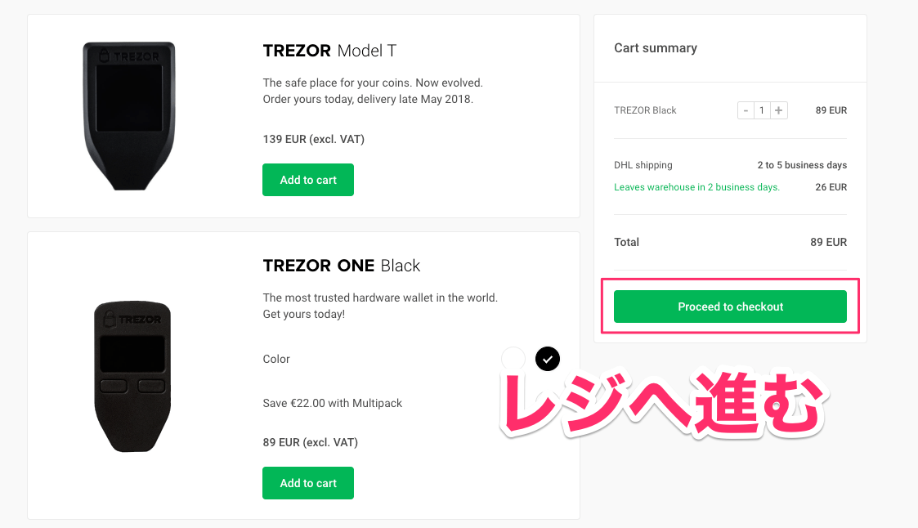Click Add to cart for TREZOR Model T

point(308,179)
